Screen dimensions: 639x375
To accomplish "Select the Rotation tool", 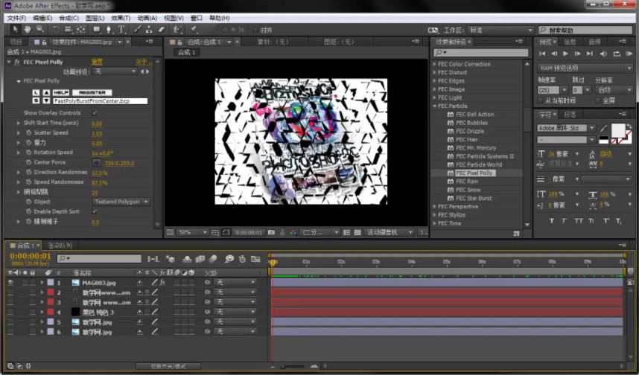I will pyautogui.click(x=56, y=29).
